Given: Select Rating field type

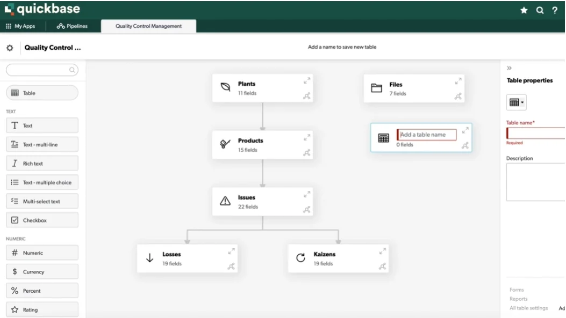Looking at the screenshot, I should [x=42, y=309].
